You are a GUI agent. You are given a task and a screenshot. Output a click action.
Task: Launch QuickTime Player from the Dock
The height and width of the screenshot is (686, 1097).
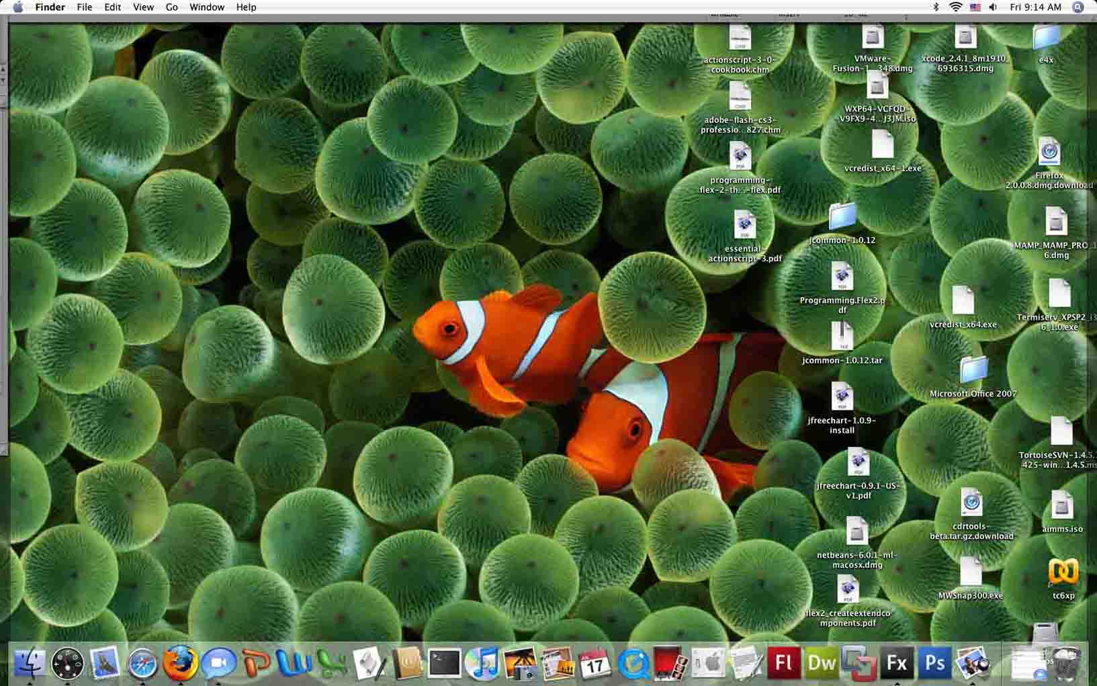[633, 664]
